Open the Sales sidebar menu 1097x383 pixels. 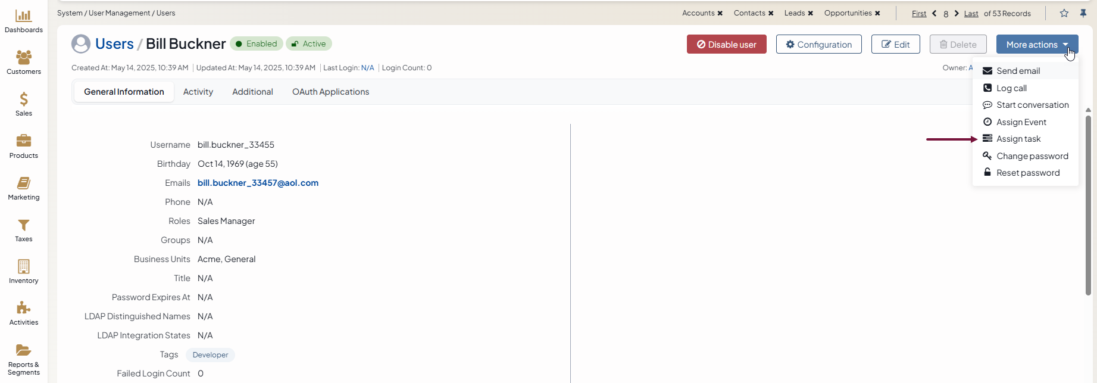pos(24,105)
